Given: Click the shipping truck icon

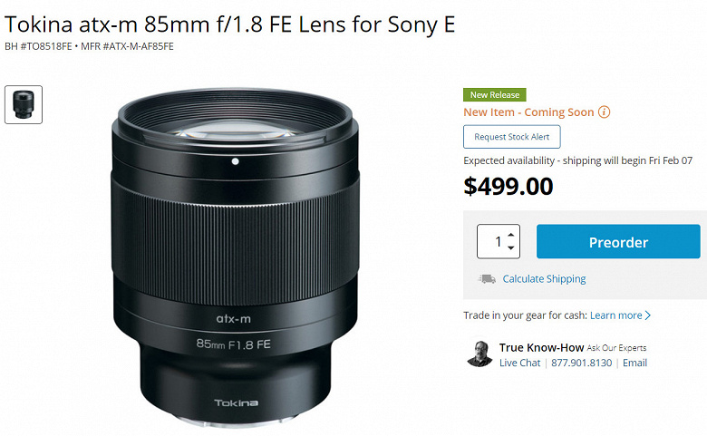Looking at the screenshot, I should (487, 279).
